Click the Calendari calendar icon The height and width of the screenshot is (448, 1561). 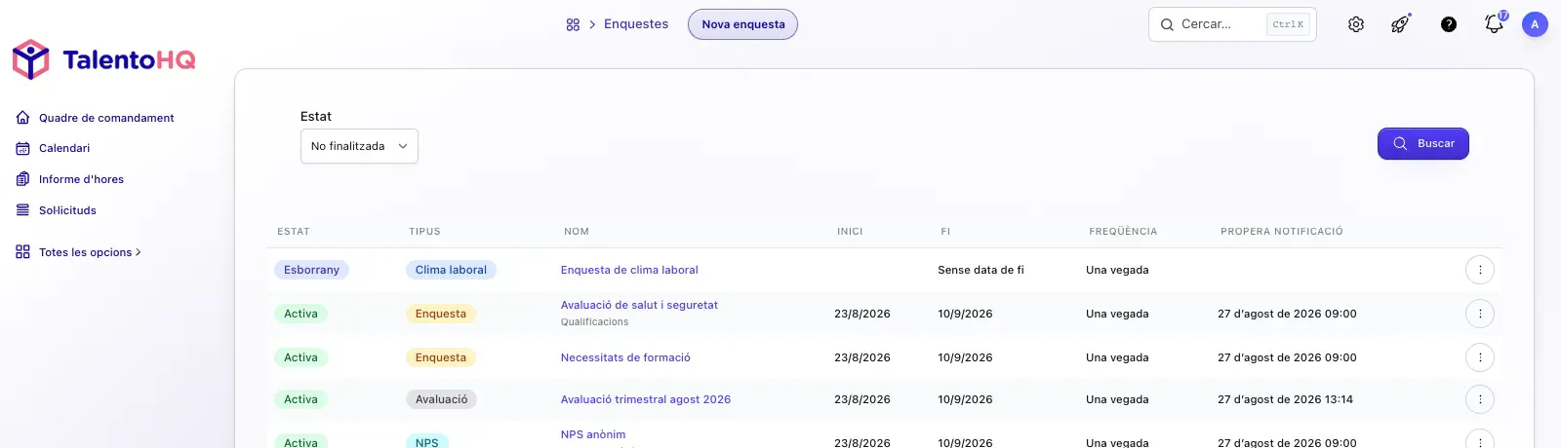click(22, 148)
